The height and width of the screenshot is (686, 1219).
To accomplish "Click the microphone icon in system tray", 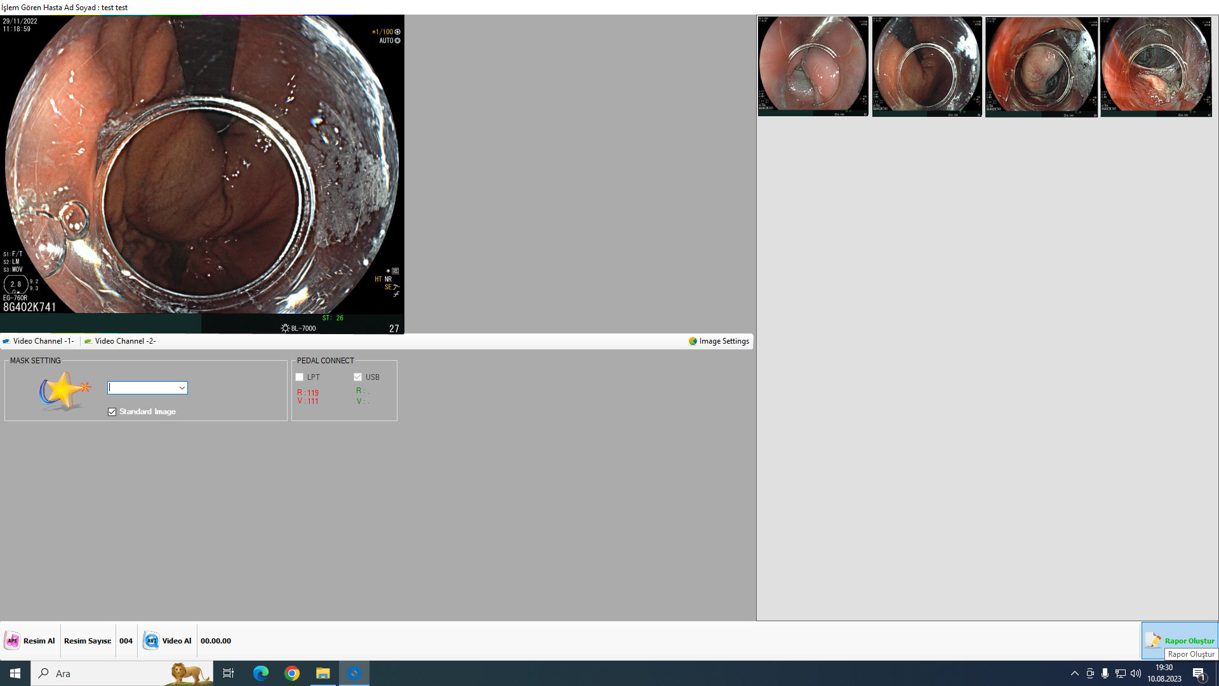I will coord(1105,673).
